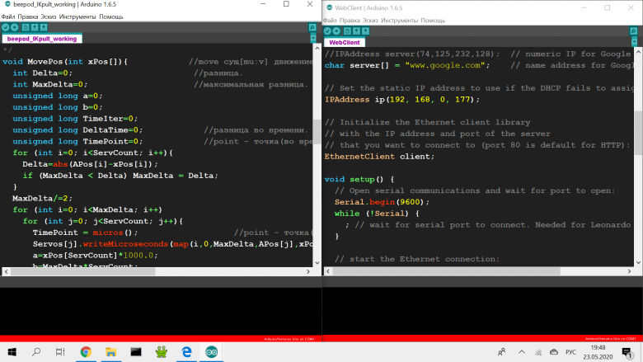This screenshot has height=362, width=643.
Task: Click Save sketch icon in WebClient window
Action: (x=365, y=31)
